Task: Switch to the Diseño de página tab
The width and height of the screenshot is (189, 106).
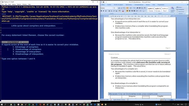Action: click(x=118, y=5)
